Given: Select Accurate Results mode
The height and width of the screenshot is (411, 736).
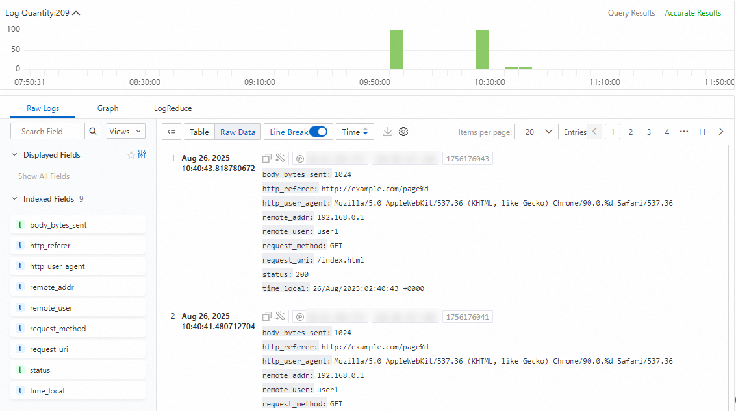Looking at the screenshot, I should pyautogui.click(x=693, y=13).
